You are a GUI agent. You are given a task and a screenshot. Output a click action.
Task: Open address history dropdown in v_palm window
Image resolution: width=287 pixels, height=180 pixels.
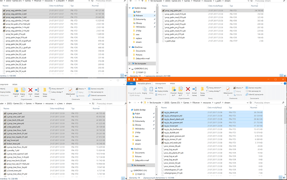click(x=248, y=1)
